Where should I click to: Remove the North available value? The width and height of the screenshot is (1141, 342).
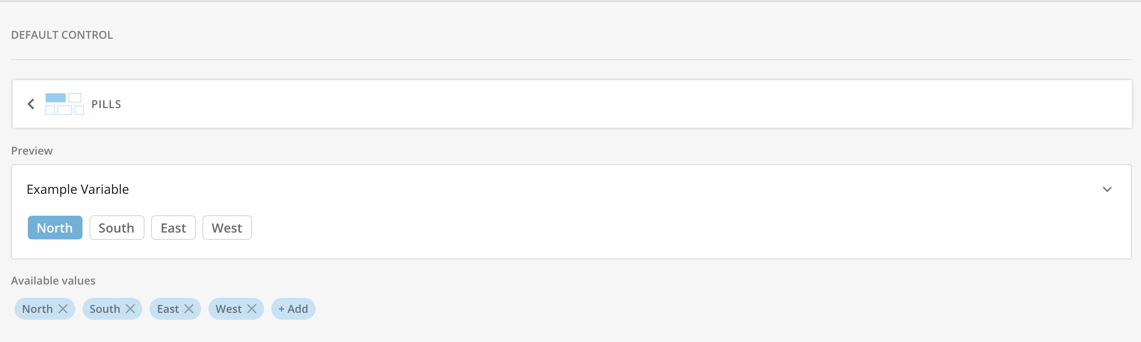pyautogui.click(x=63, y=309)
